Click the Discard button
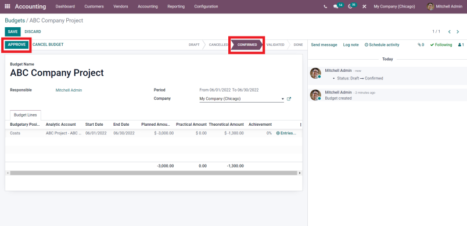The image size is (467, 226). 33,32
